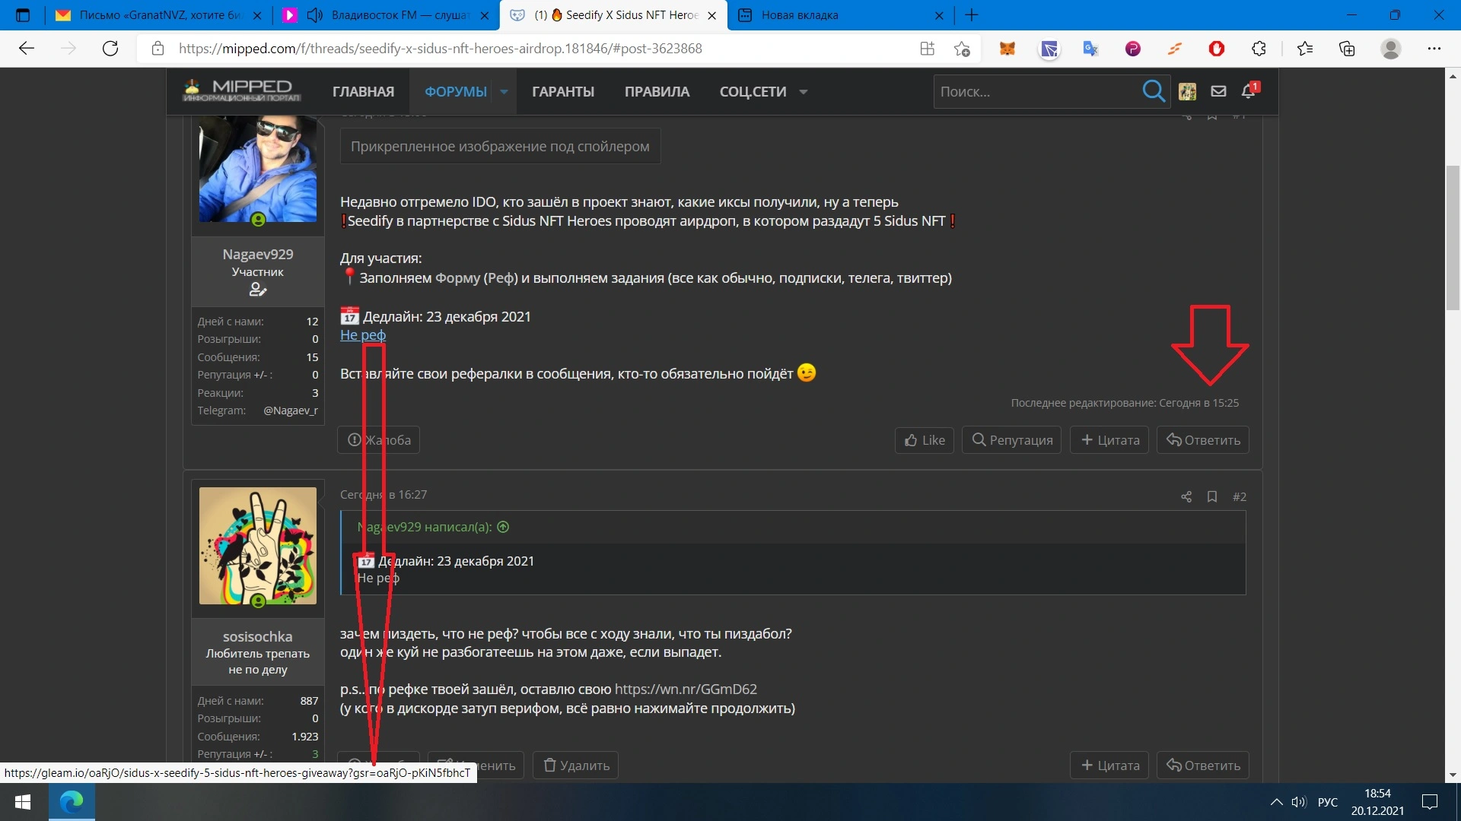This screenshot has width=1461, height=821.
Task: Switch the РУС input language
Action: (1328, 802)
